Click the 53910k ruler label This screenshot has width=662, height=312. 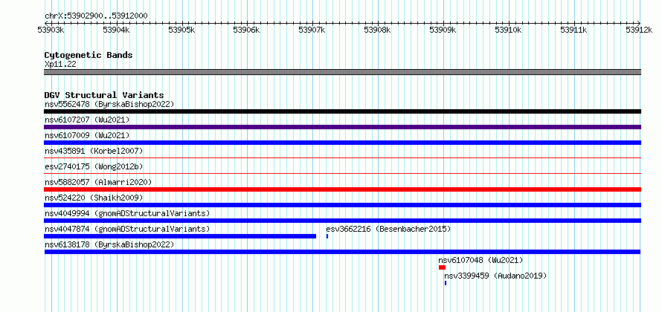coord(508,30)
